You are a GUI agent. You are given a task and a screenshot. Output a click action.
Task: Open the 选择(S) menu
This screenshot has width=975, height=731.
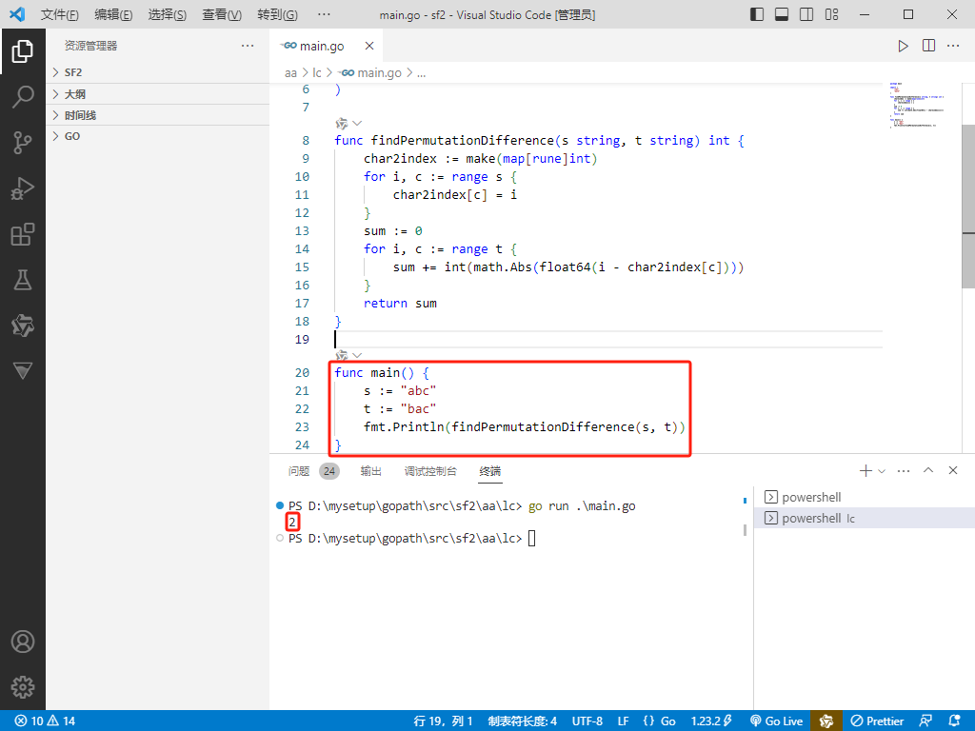pyautogui.click(x=168, y=14)
